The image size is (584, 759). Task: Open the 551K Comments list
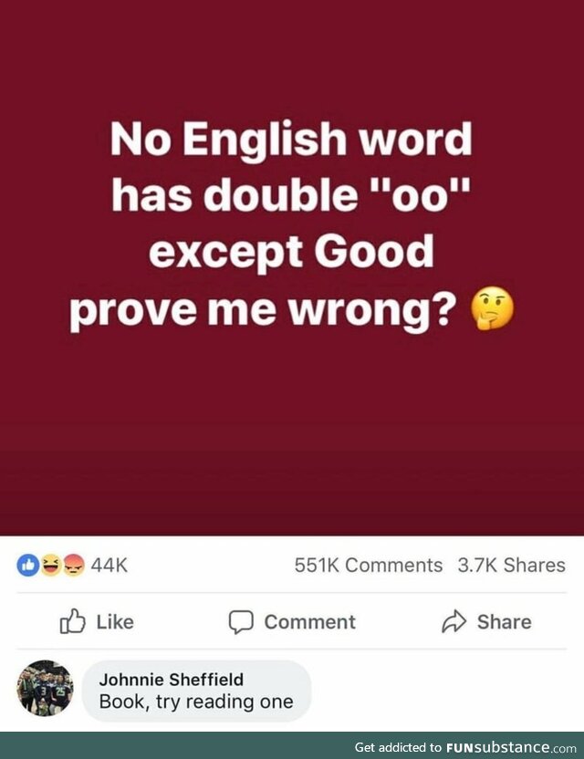click(369, 565)
